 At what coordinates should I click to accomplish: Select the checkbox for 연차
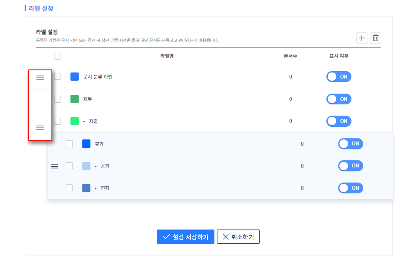coord(69,188)
